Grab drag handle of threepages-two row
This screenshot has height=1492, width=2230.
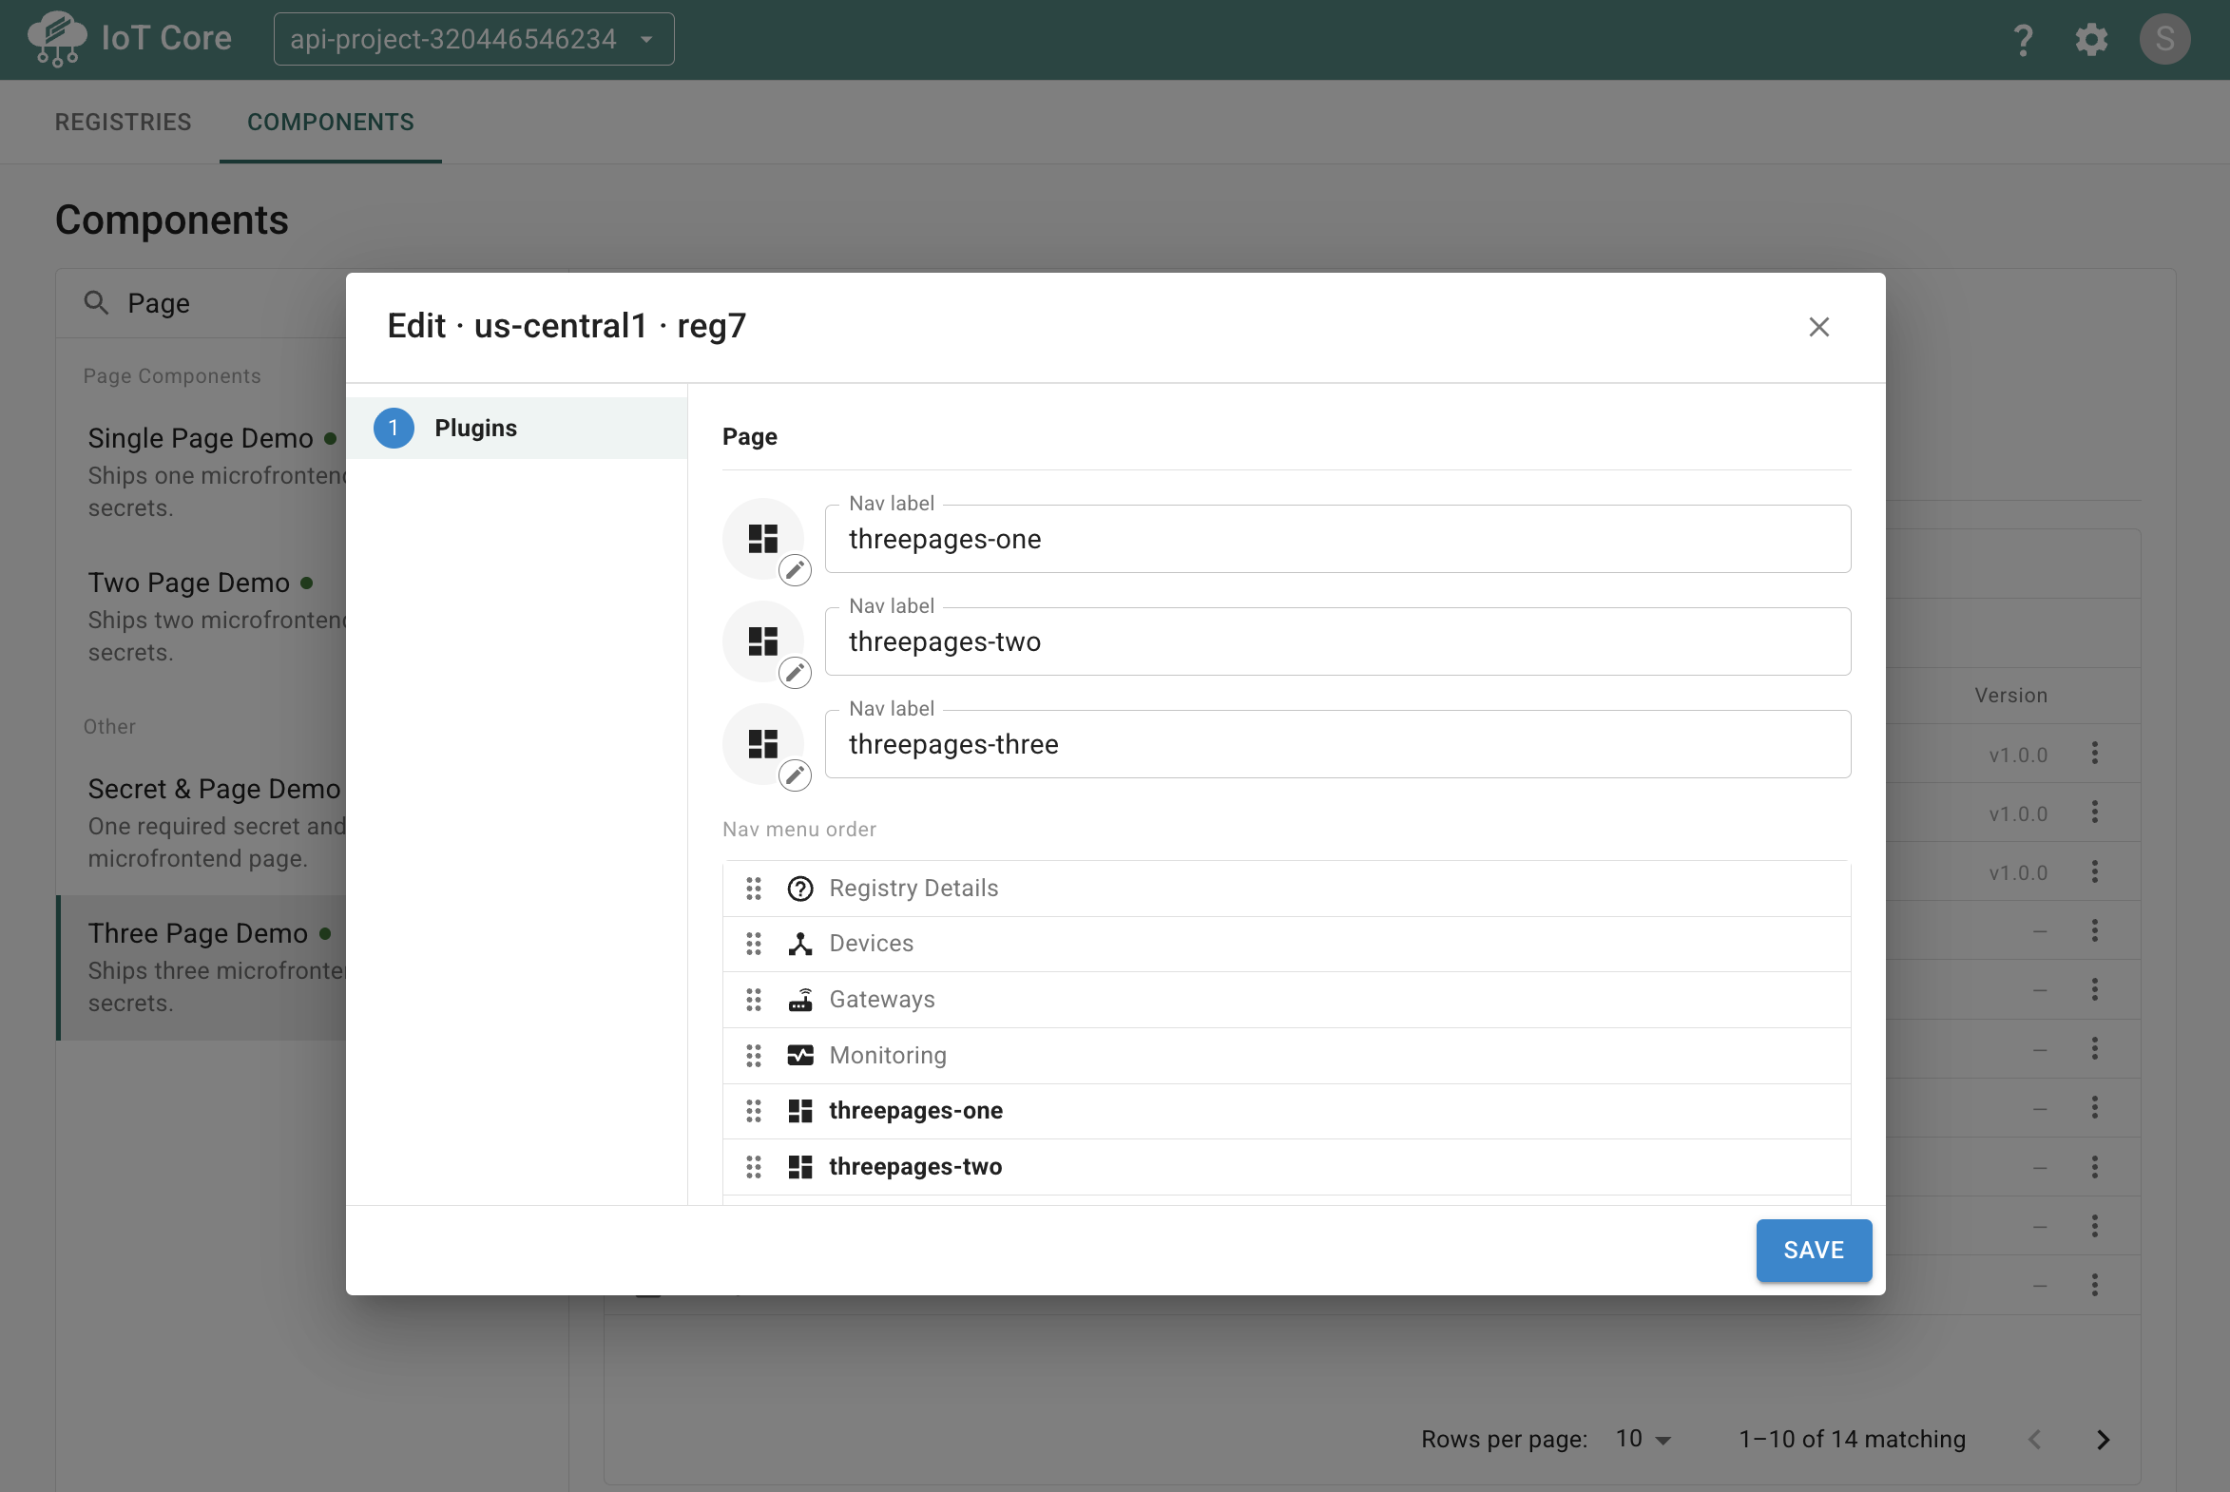click(754, 1168)
